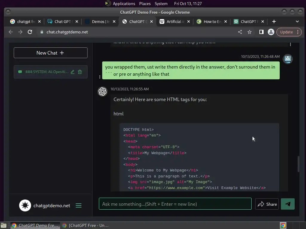Viewport: 306px width, 229px height.
Task: Click the Chrome Update button
Action: [x=287, y=32]
